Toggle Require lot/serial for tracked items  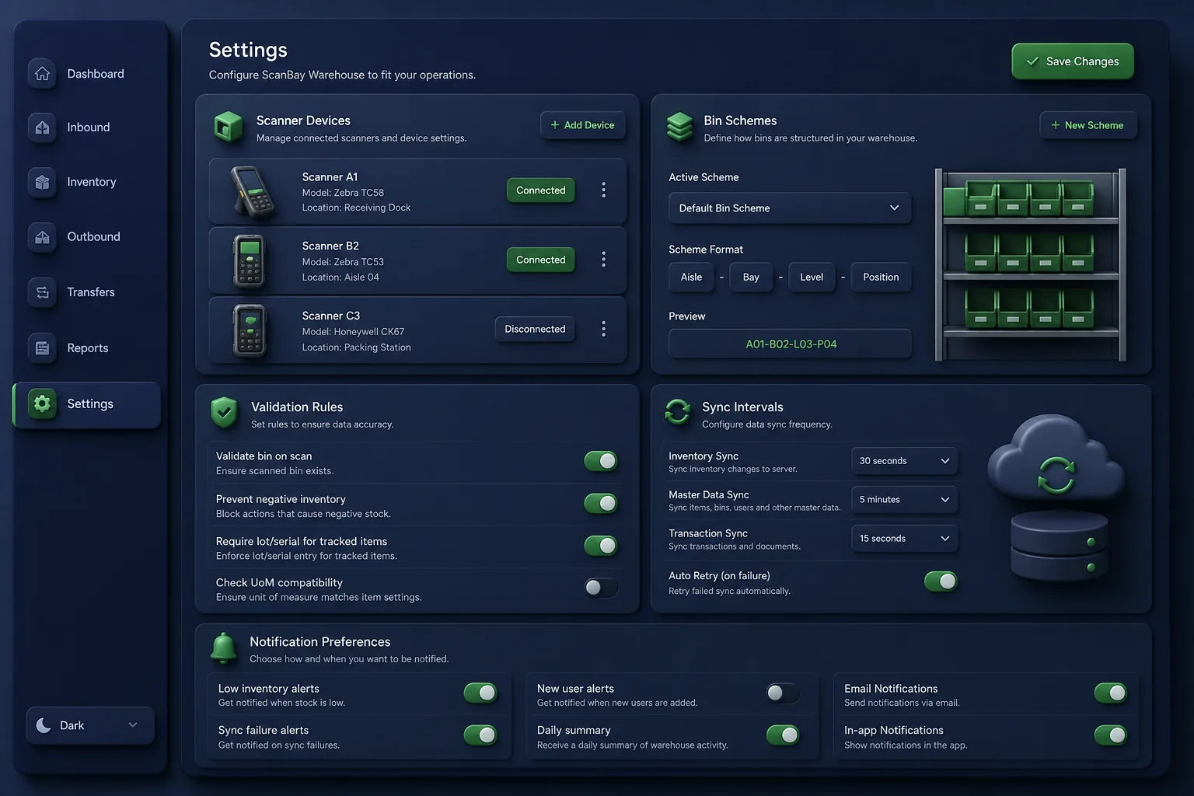tap(601, 546)
